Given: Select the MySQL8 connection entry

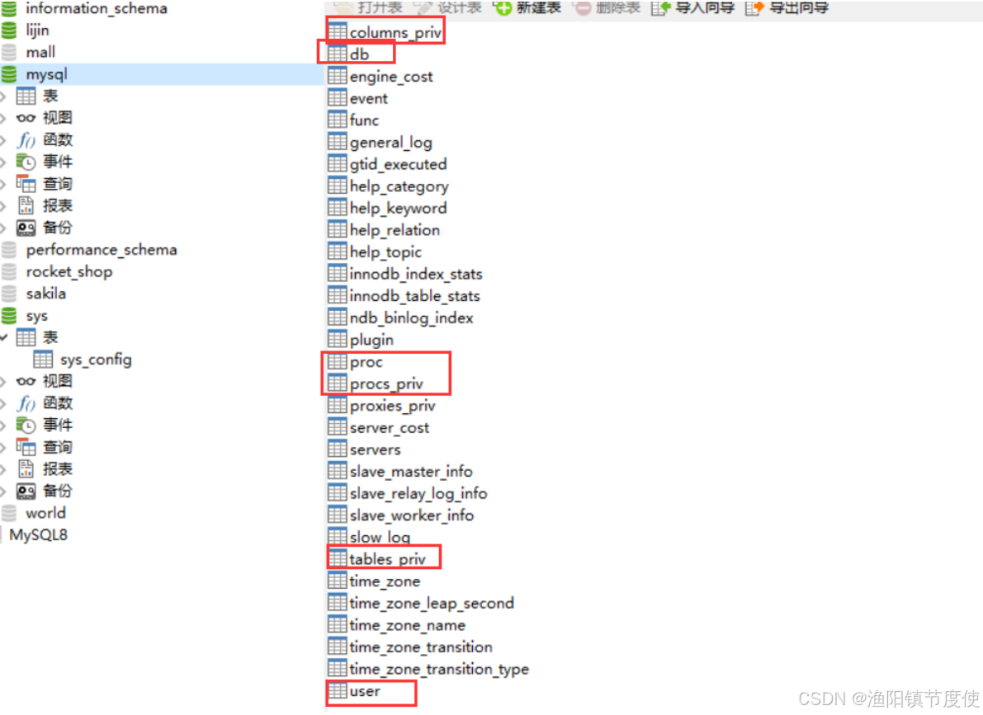Looking at the screenshot, I should point(38,535).
